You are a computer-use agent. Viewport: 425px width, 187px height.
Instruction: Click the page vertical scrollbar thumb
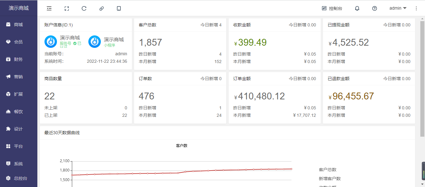pyautogui.click(x=423, y=79)
